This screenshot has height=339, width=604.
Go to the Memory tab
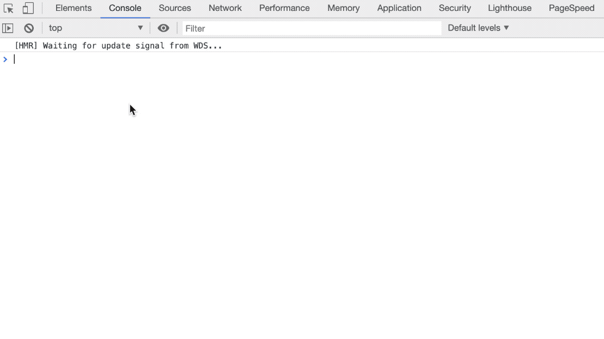pos(343,8)
